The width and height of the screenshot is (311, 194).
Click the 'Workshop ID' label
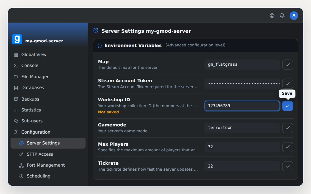point(114,100)
